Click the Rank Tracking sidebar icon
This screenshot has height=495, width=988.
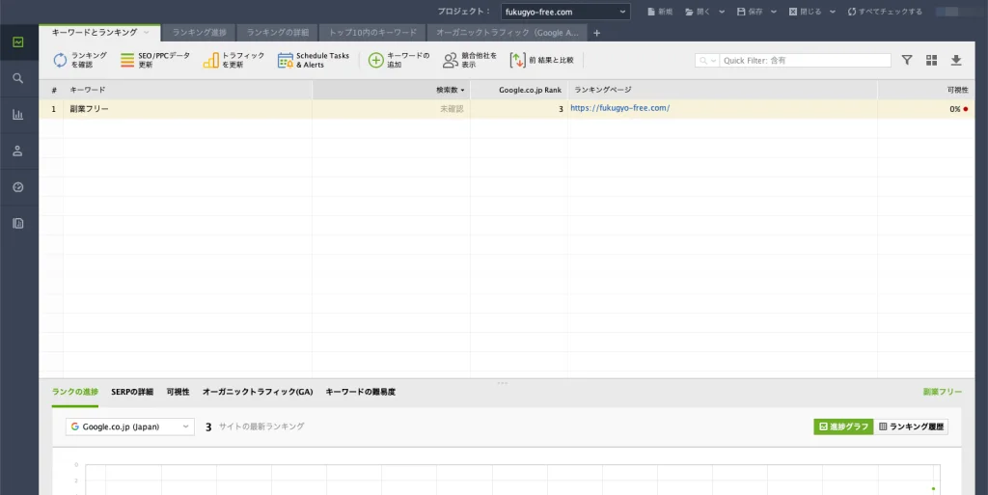click(18, 41)
